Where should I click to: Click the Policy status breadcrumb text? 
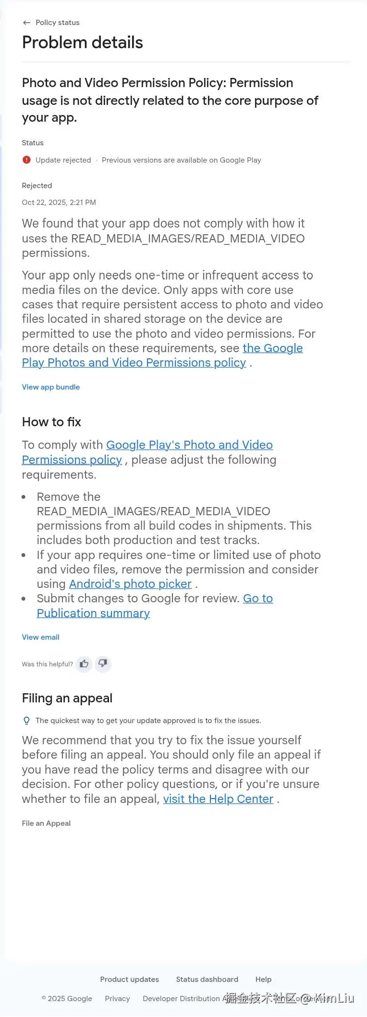point(58,23)
